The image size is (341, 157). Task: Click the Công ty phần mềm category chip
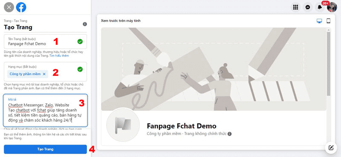28,74
